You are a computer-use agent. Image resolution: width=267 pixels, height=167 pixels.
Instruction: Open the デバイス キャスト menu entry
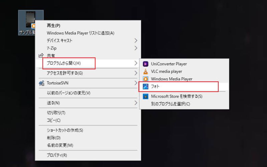click(x=88, y=40)
